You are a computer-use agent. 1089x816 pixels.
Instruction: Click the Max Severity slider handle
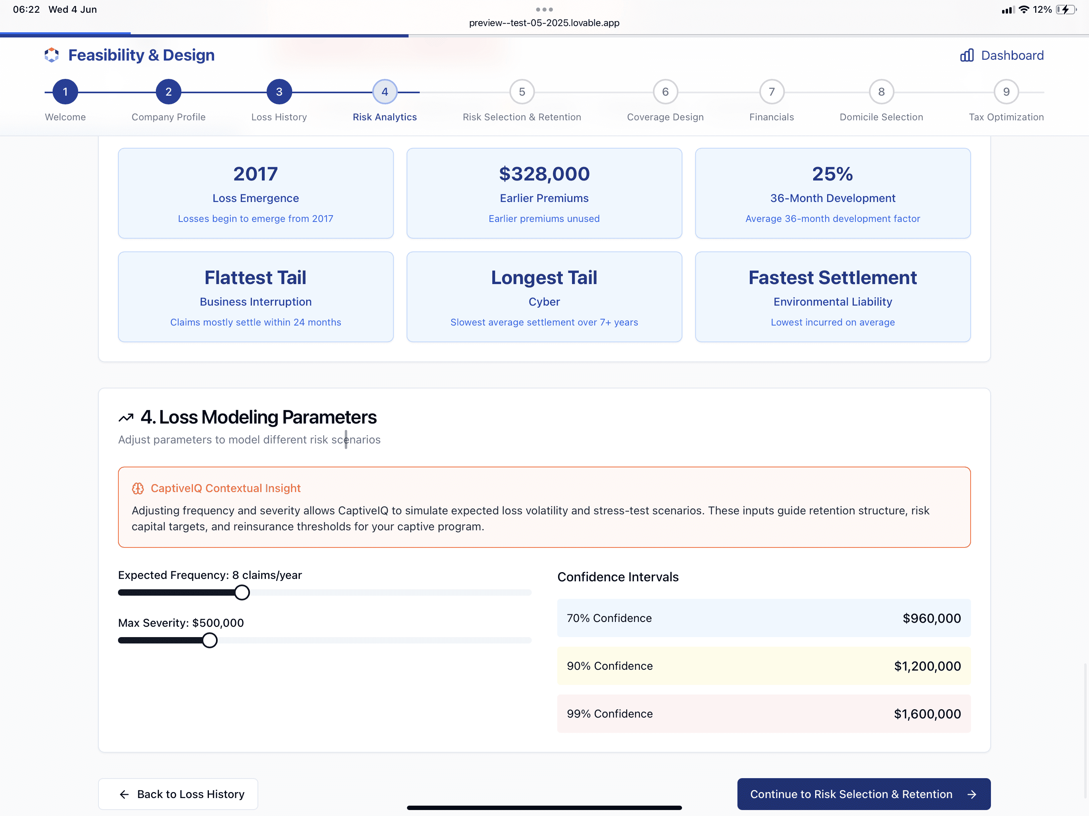tap(210, 640)
